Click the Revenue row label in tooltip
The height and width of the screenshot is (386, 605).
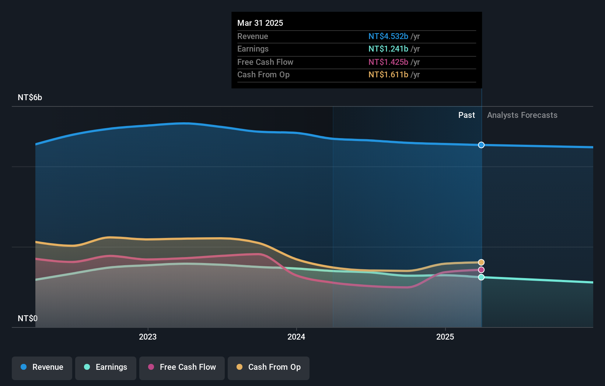(253, 36)
